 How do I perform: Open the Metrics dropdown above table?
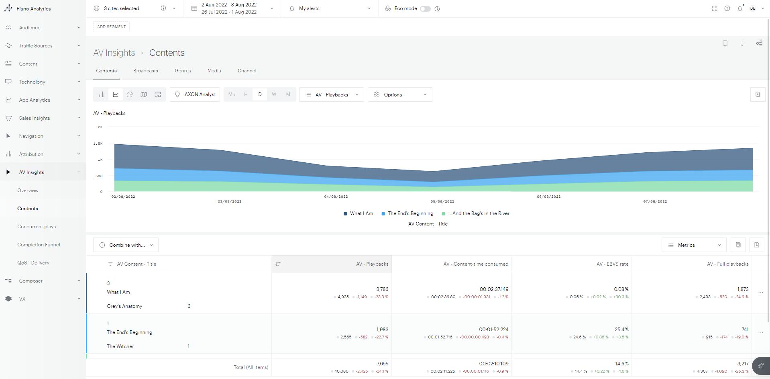(694, 245)
